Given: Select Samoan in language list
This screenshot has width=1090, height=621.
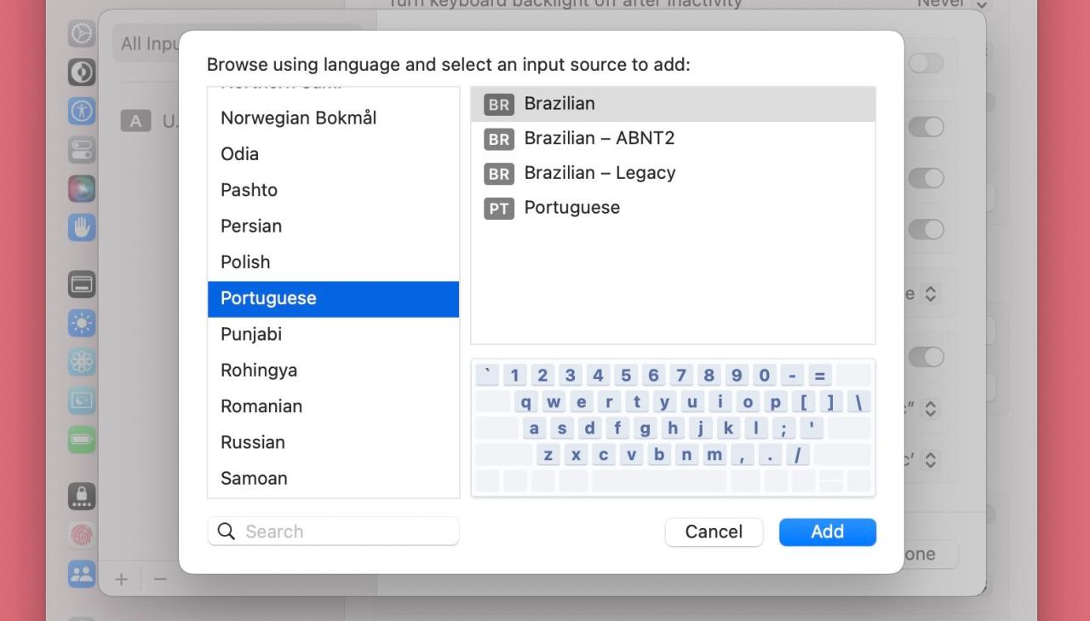Looking at the screenshot, I should point(333,478).
